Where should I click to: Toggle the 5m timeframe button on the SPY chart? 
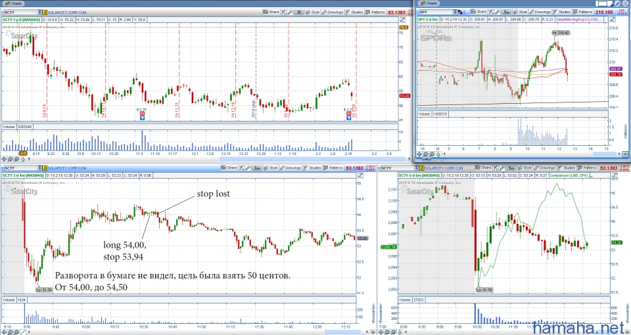pos(507,12)
